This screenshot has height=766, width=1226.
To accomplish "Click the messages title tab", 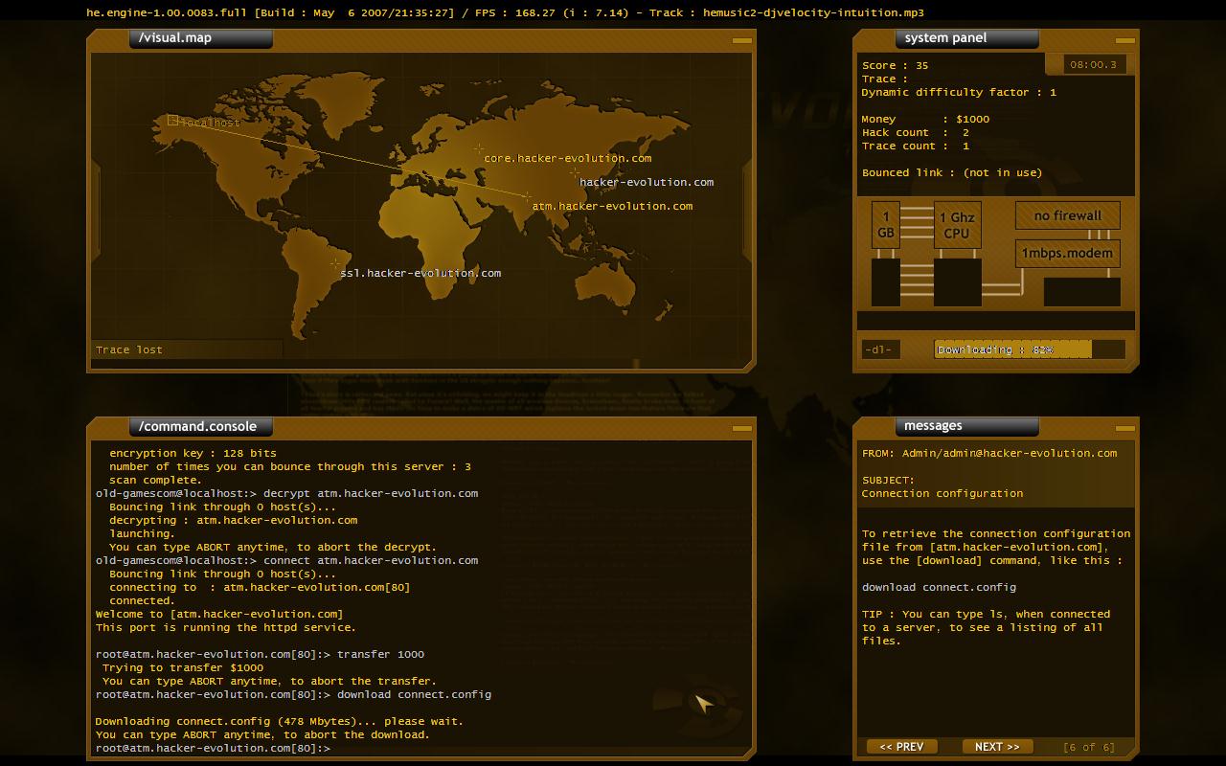I will pyautogui.click(x=967, y=426).
